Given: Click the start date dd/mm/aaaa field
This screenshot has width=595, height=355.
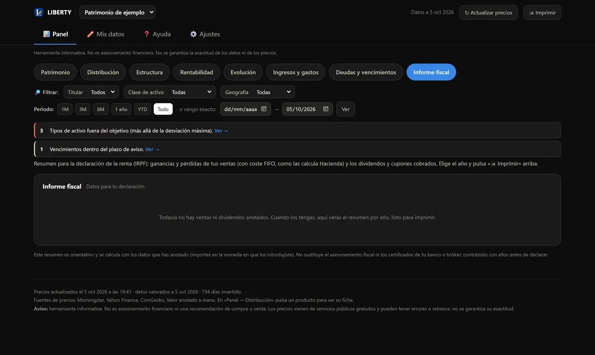Looking at the screenshot, I should [x=245, y=109].
